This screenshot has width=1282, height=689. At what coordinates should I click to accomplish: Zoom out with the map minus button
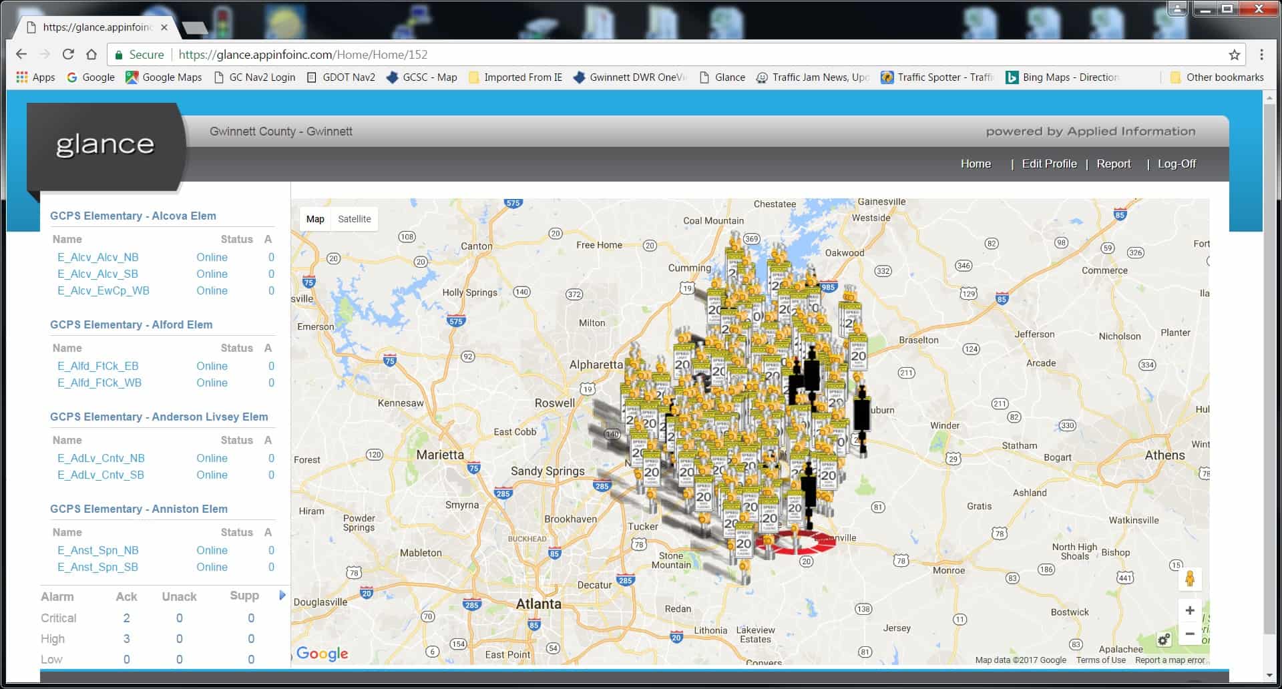coord(1189,634)
